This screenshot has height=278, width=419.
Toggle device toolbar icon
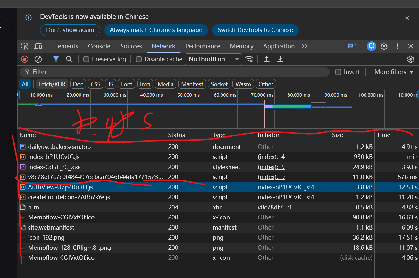point(38,46)
